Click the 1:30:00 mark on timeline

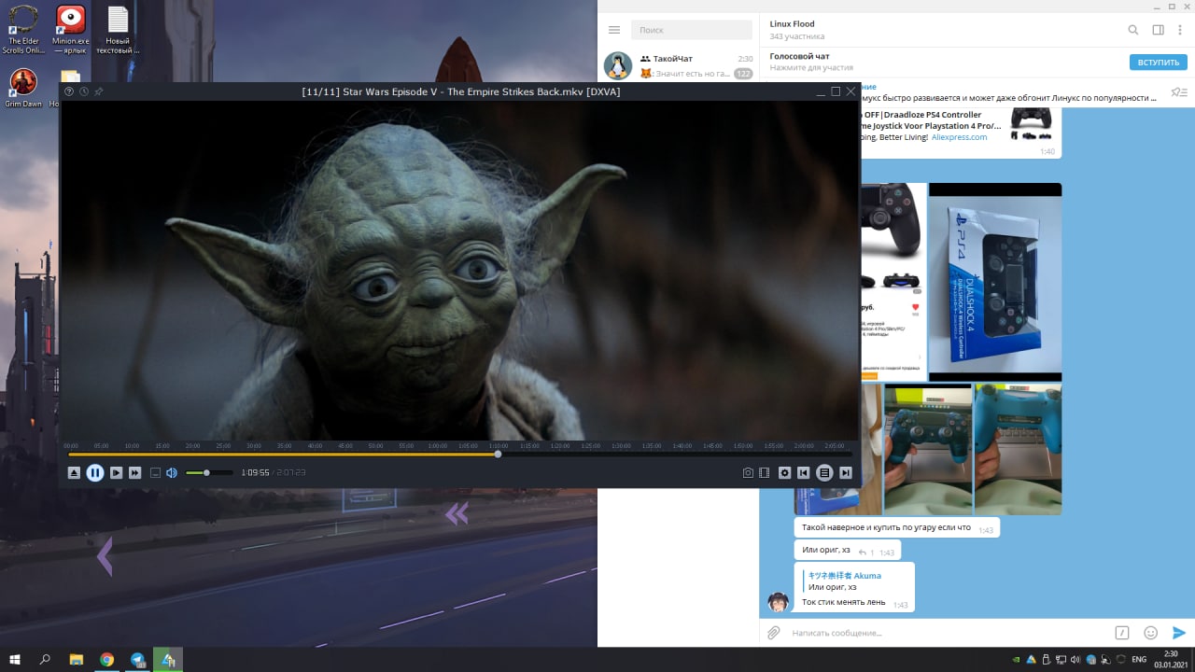[x=621, y=446]
